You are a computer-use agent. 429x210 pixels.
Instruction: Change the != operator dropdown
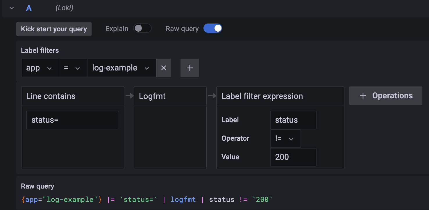(x=285, y=139)
